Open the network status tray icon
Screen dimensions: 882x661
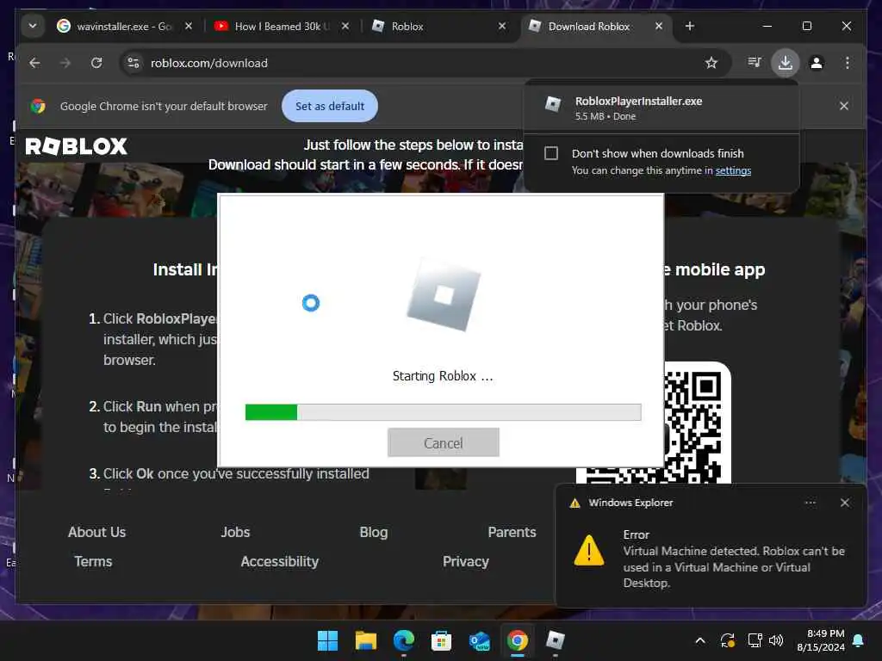click(x=755, y=640)
